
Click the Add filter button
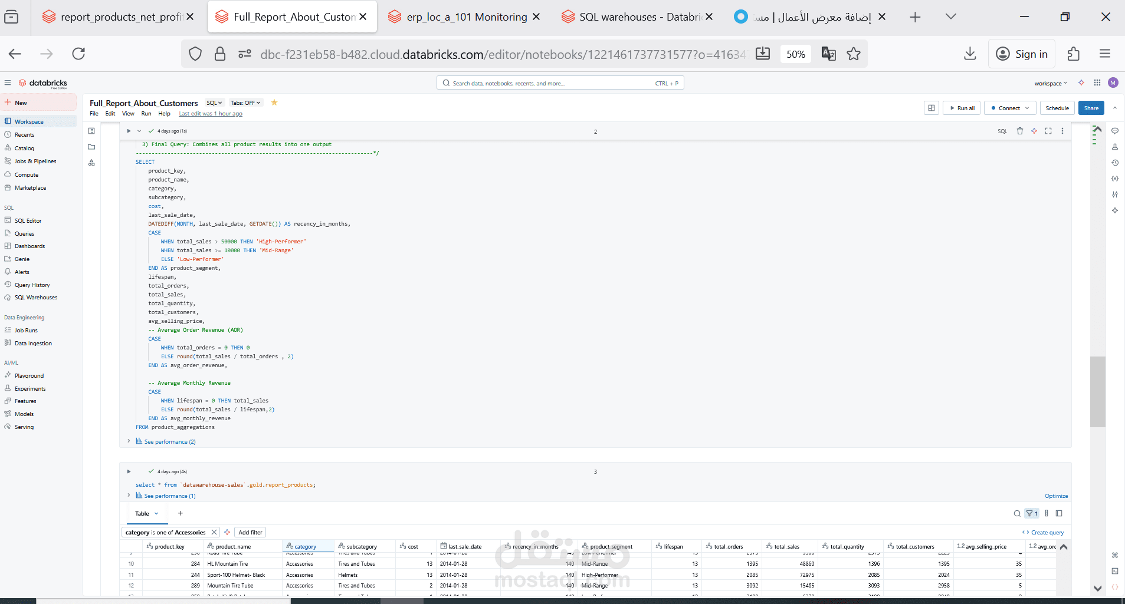250,532
